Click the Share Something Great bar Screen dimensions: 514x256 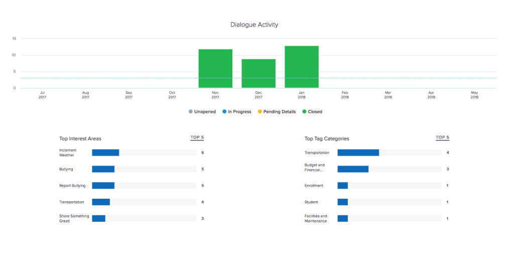point(99,218)
